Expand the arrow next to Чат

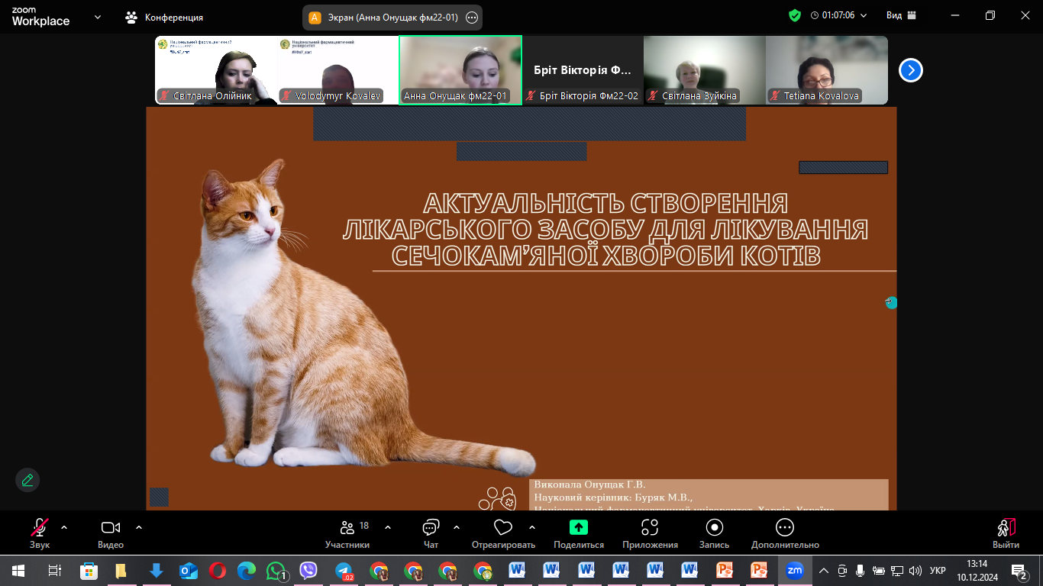pyautogui.click(x=457, y=527)
